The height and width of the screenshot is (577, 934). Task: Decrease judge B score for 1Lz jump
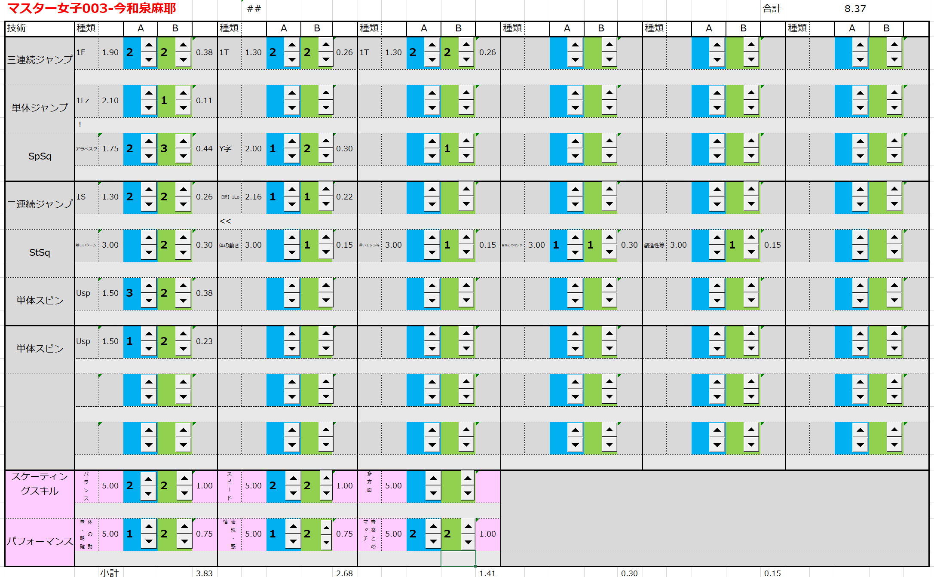click(183, 108)
